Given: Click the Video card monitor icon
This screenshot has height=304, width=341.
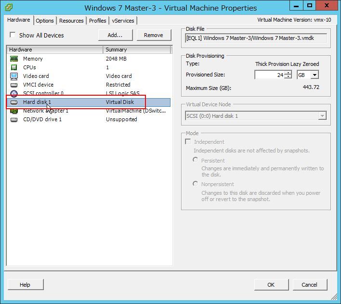Looking at the screenshot, I should [x=14, y=76].
